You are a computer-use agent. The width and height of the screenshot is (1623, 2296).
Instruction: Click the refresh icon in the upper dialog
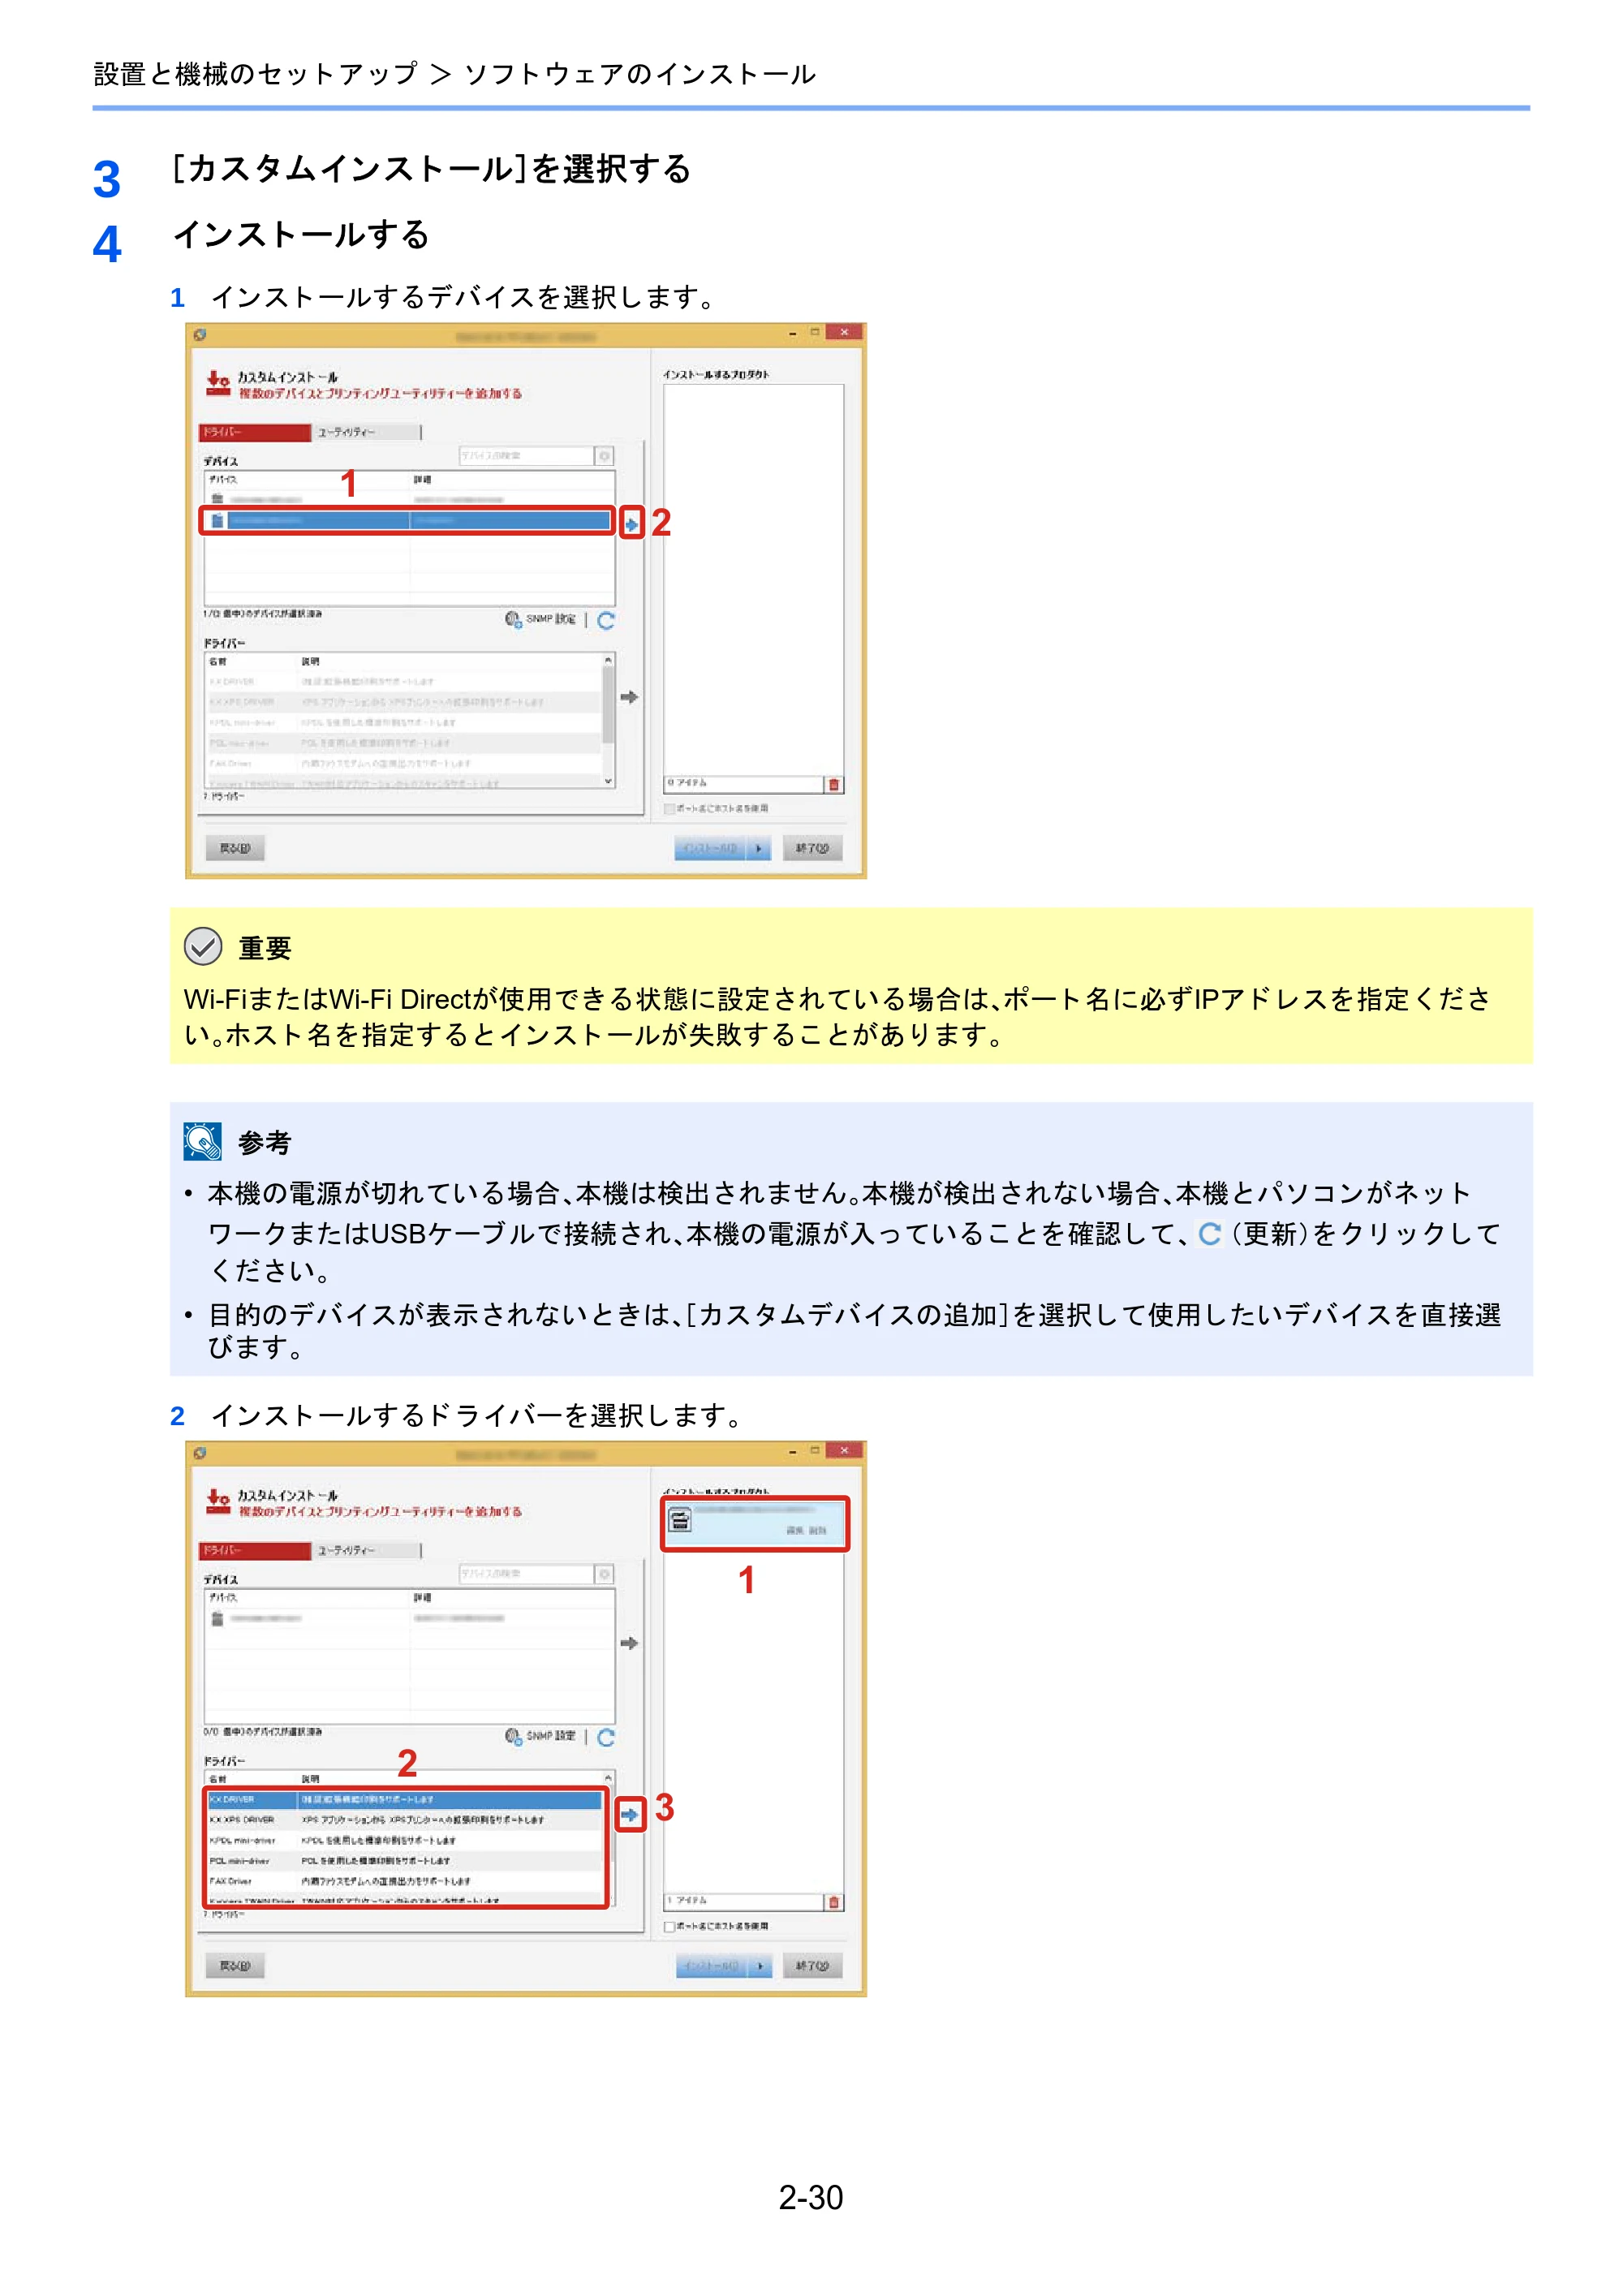606,621
